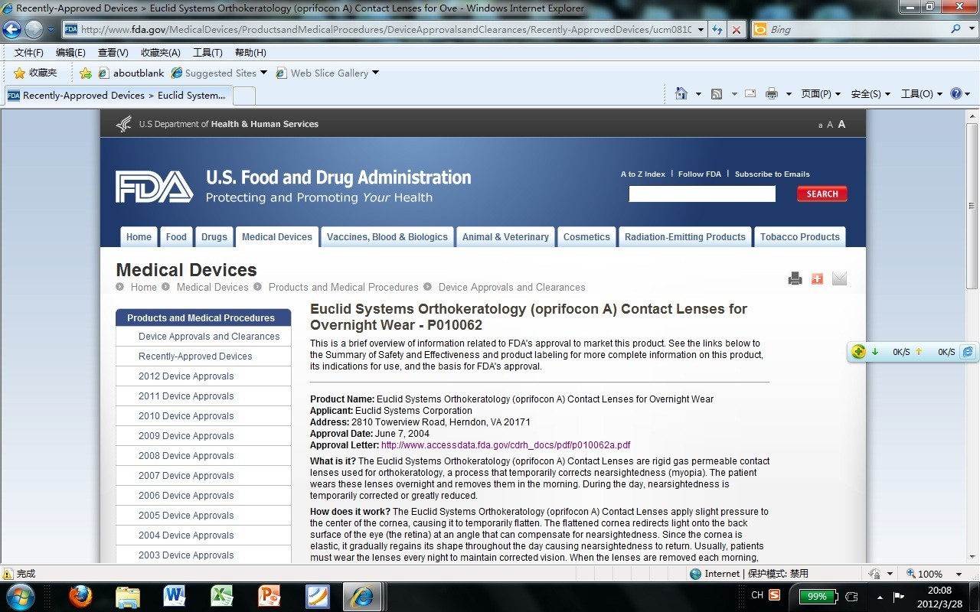The width and height of the screenshot is (980, 612).
Task: Click the 收藏夹 favorites button label
Action: click(43, 73)
